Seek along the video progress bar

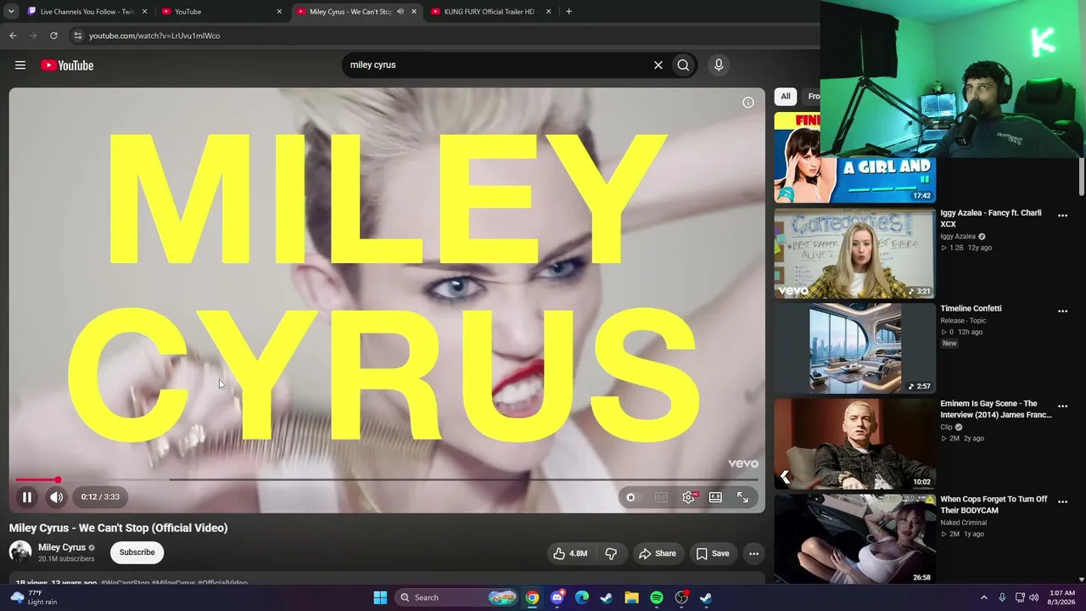[386, 480]
